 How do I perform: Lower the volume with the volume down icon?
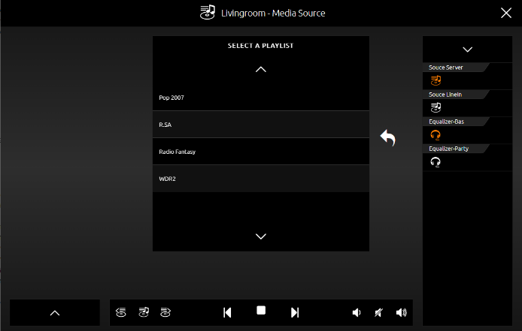(357, 312)
